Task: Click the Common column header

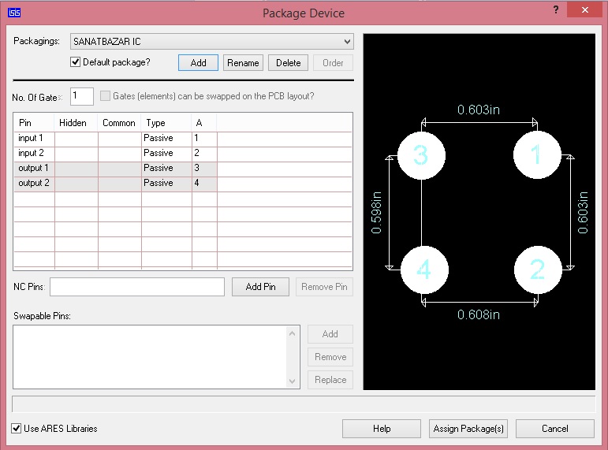Action: pyautogui.click(x=119, y=123)
